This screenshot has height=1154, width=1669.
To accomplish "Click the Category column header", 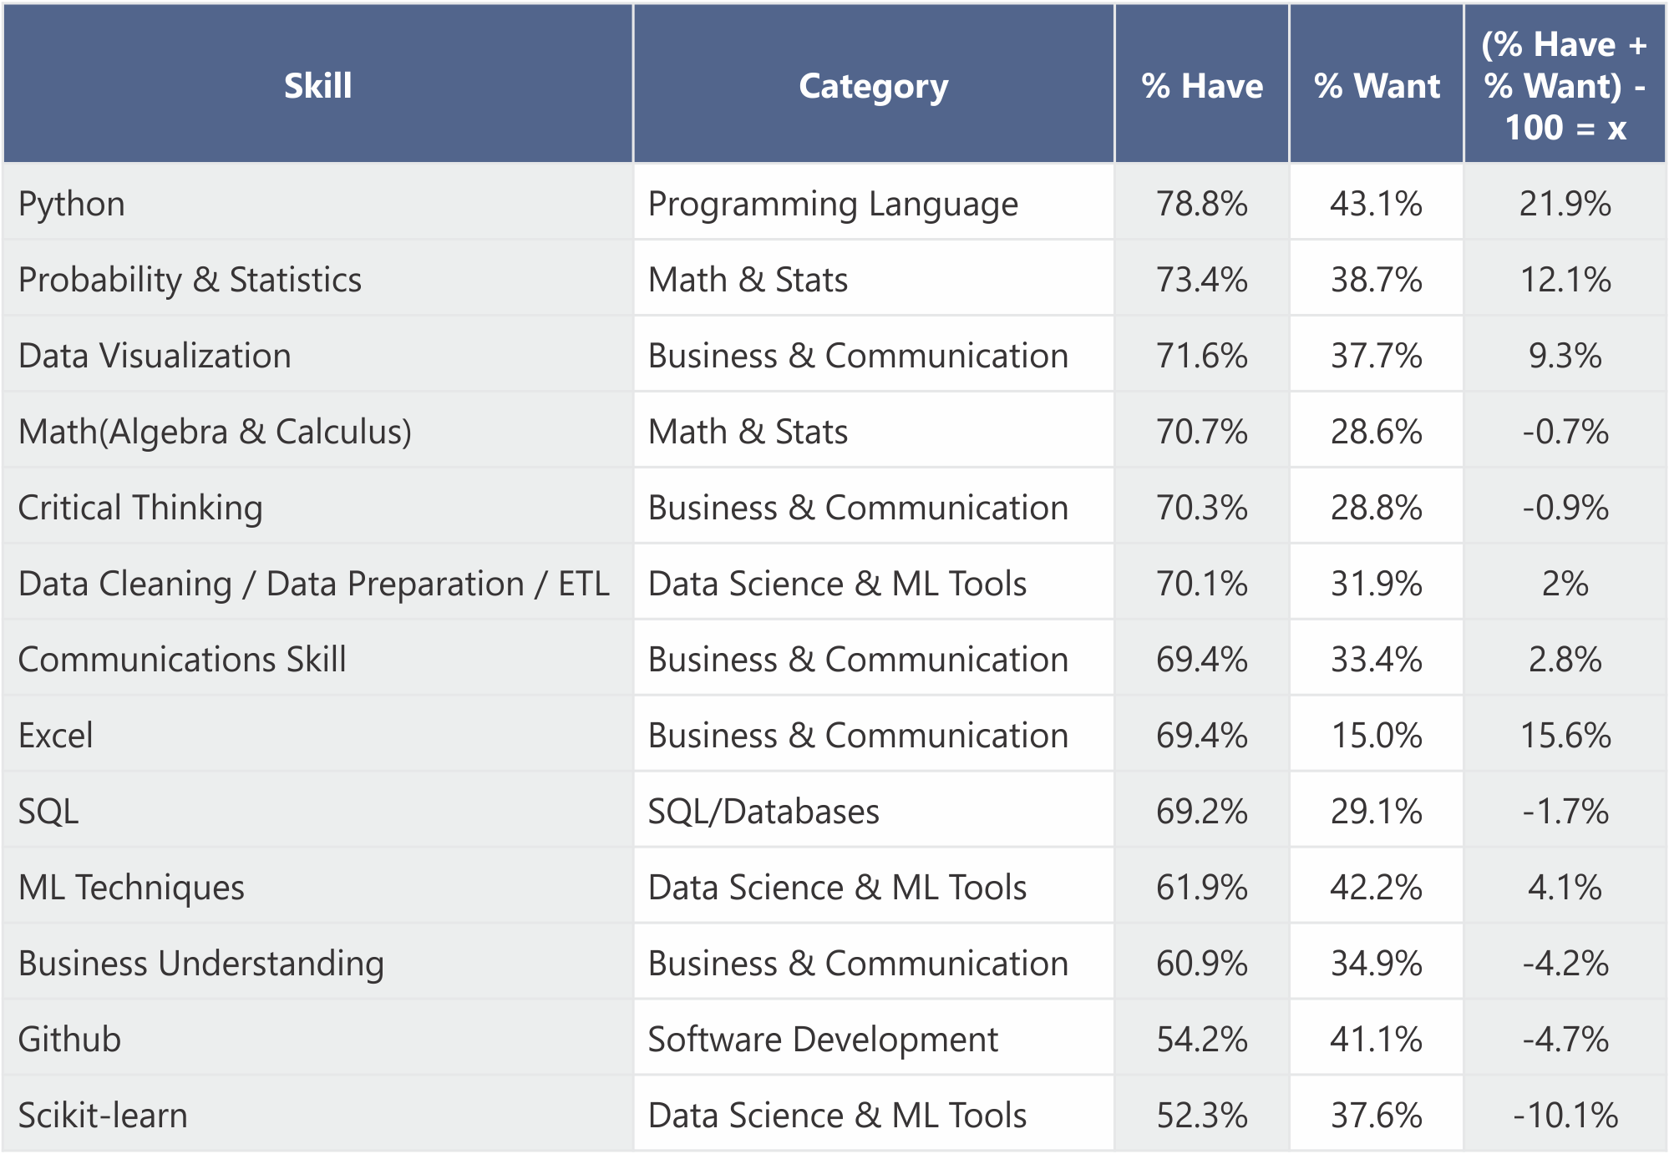I will (x=873, y=84).
